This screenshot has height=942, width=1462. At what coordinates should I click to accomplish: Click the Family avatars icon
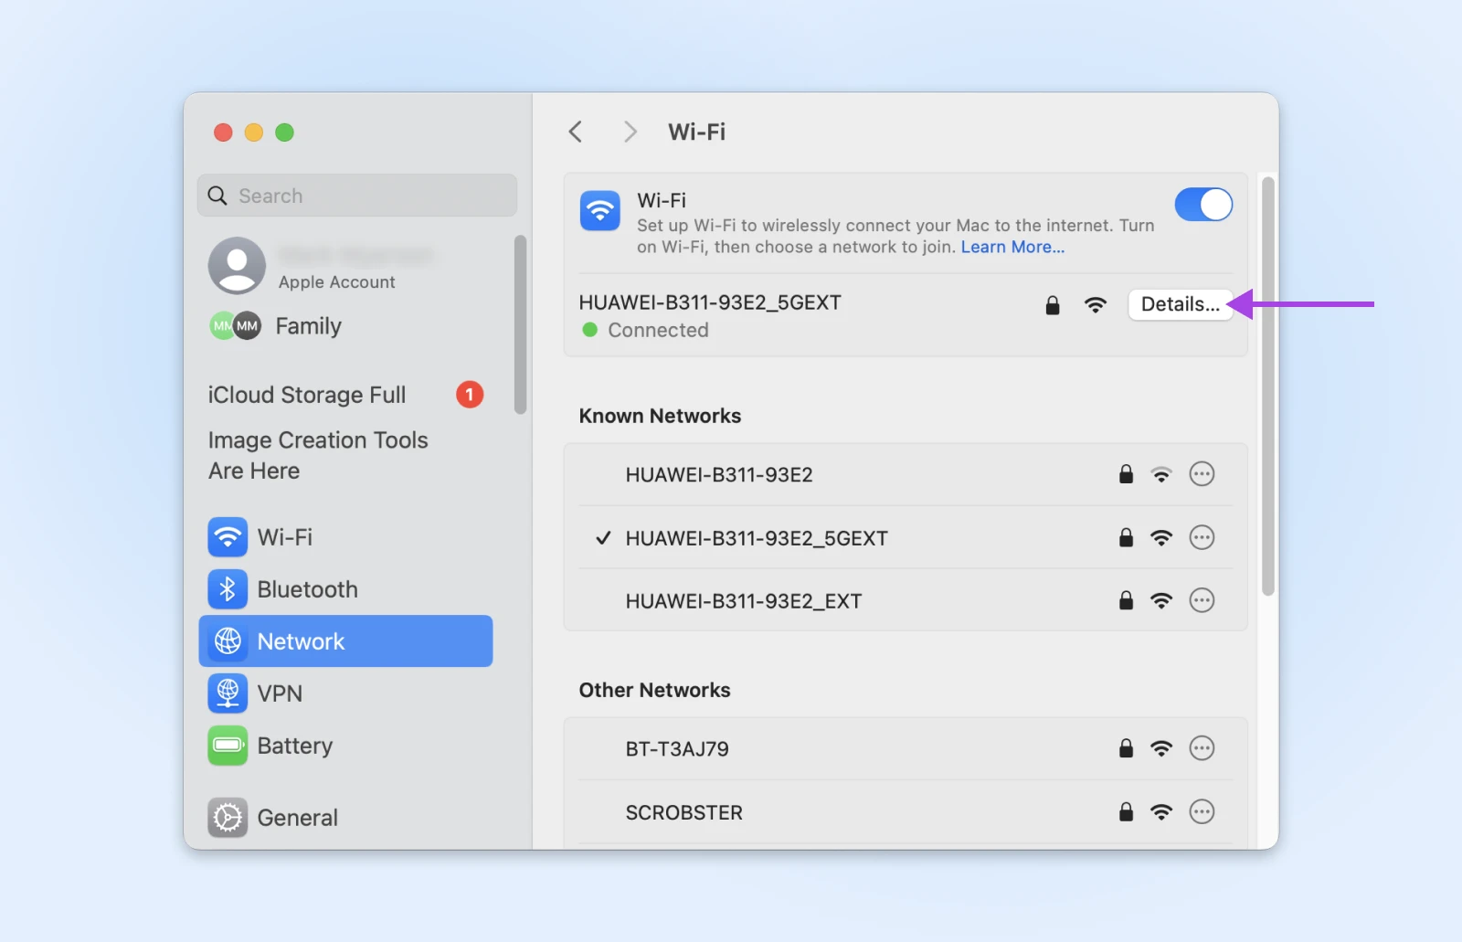pos(236,326)
